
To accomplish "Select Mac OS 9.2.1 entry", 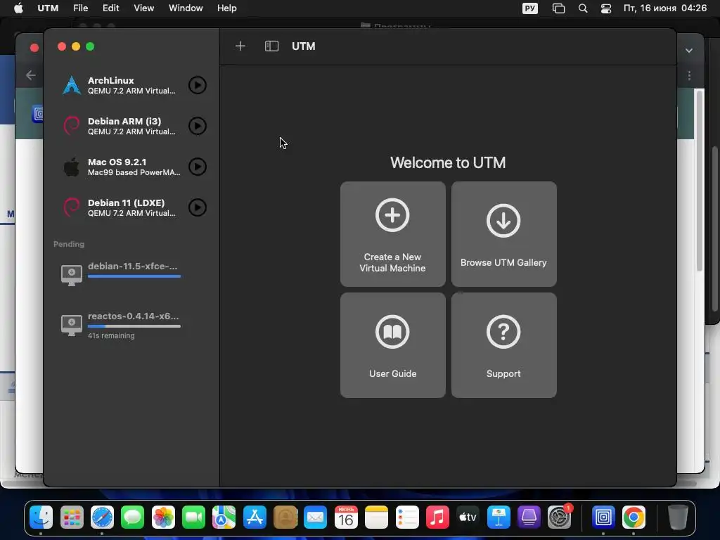I will click(131, 167).
